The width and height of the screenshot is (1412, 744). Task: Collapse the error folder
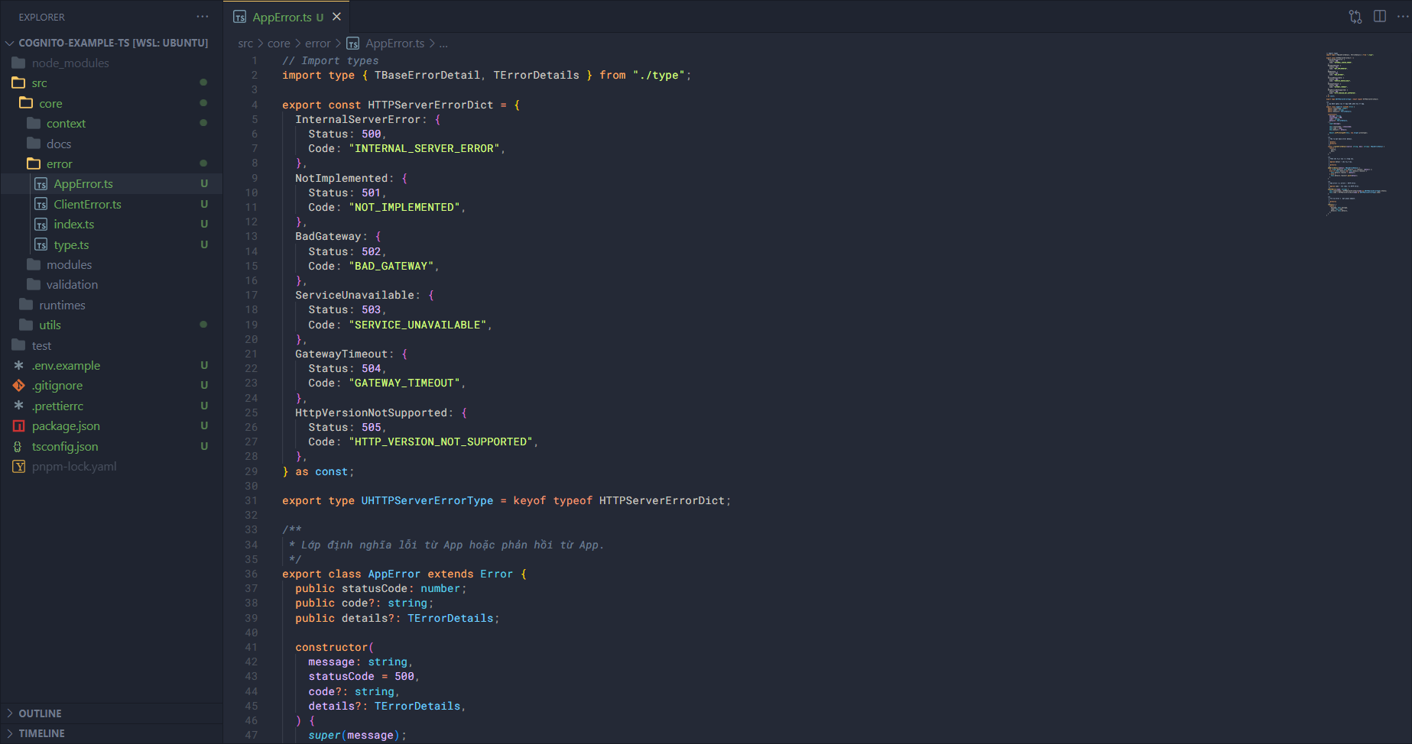click(59, 164)
